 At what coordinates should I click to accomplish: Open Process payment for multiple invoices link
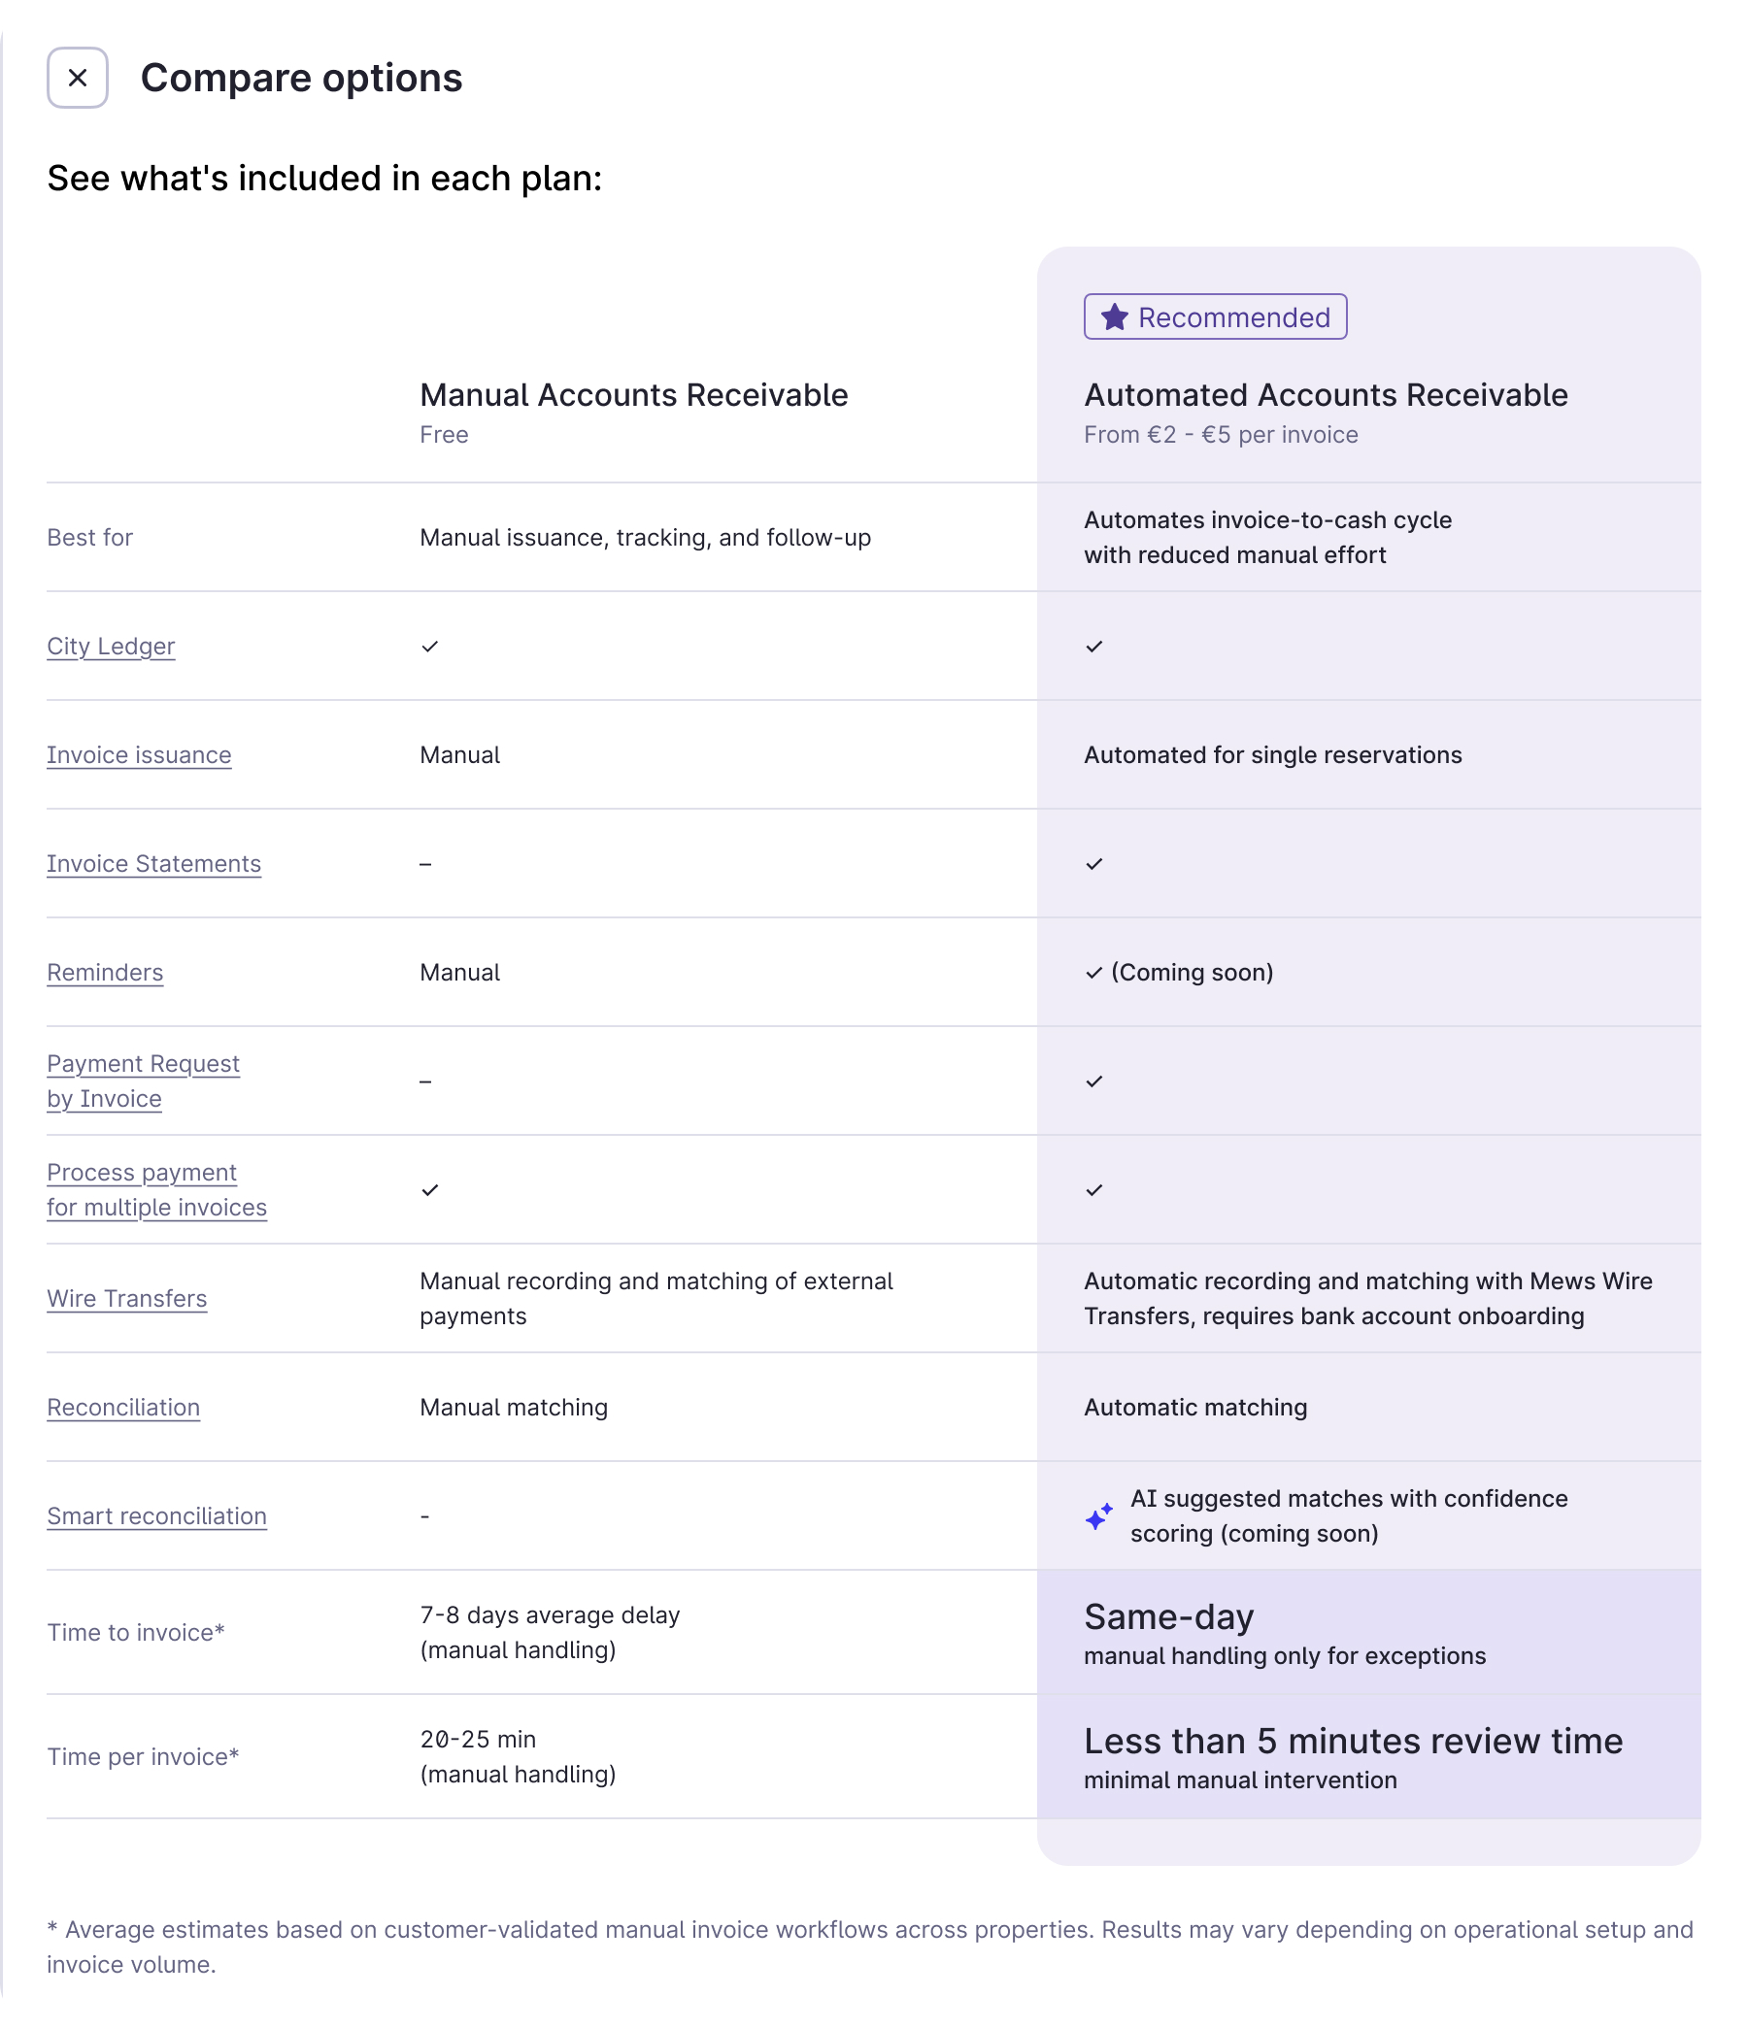click(x=156, y=1190)
